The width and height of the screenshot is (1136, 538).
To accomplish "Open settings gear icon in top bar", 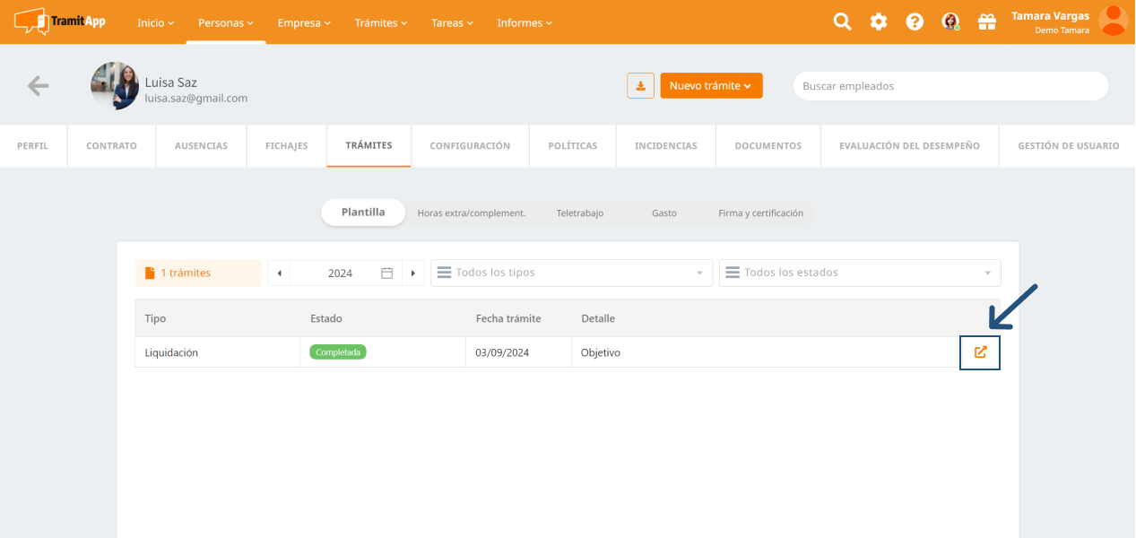I will [879, 22].
